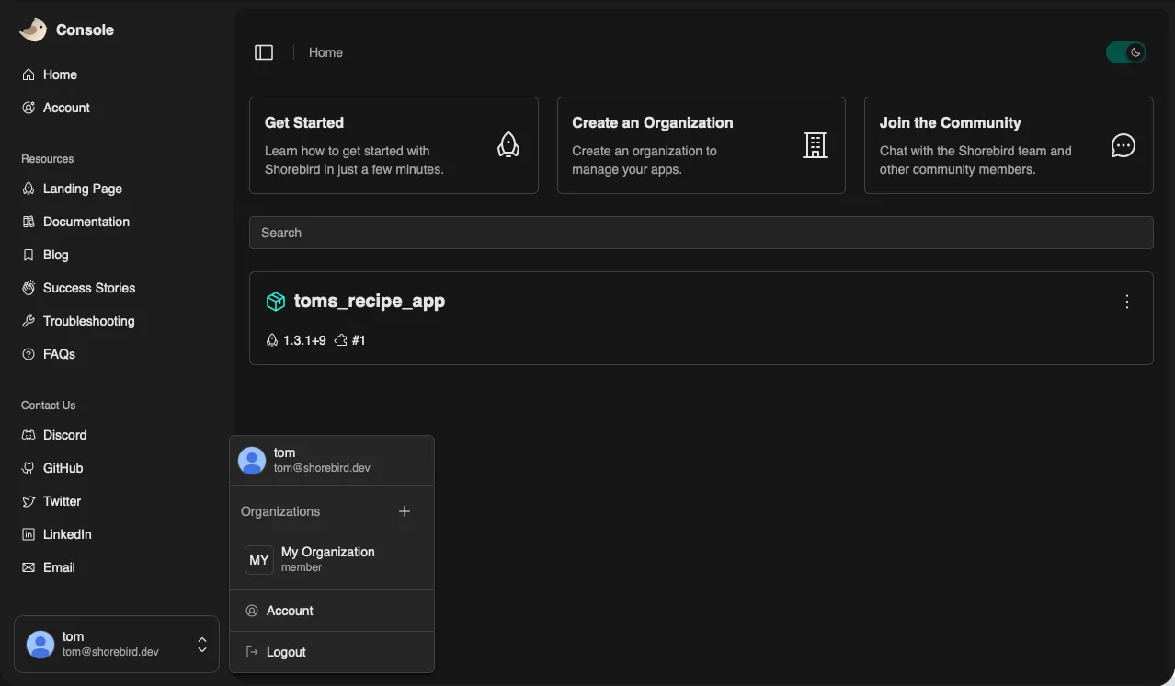Click the user avatar in the popup

[251, 461]
